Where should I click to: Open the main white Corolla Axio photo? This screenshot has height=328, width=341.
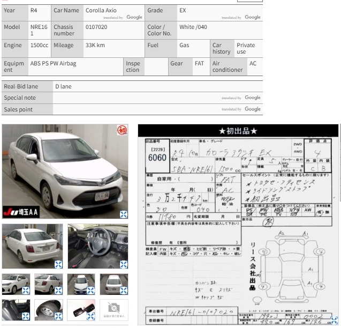tap(65, 172)
